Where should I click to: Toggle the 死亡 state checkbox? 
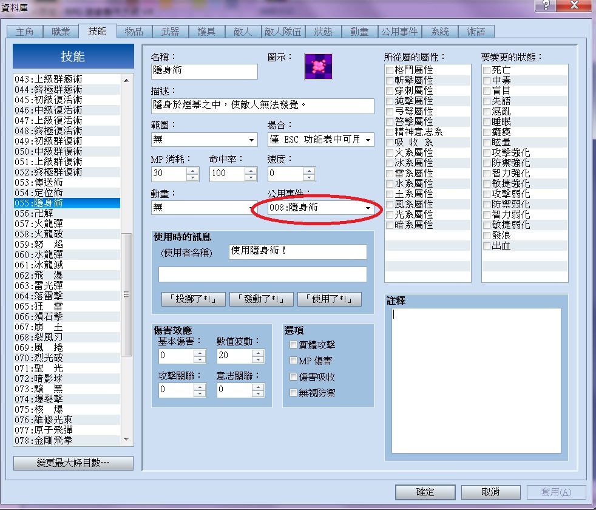487,70
